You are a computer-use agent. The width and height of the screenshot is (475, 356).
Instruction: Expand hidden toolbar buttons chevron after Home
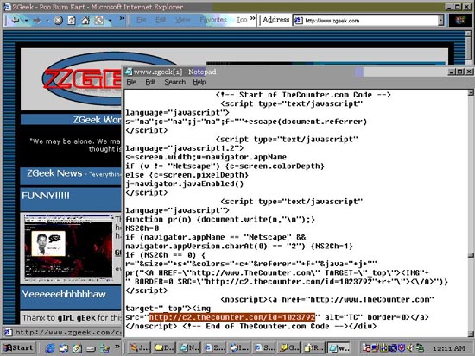pos(122,18)
